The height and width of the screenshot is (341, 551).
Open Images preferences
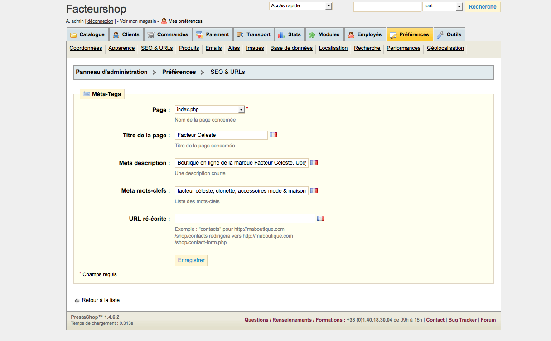coord(255,48)
